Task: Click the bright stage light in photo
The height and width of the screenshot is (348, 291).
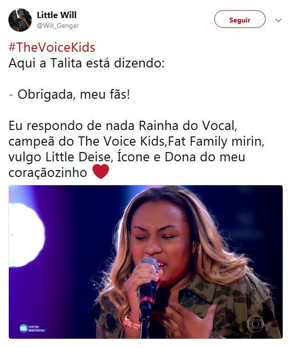Action: pyautogui.click(x=25, y=235)
